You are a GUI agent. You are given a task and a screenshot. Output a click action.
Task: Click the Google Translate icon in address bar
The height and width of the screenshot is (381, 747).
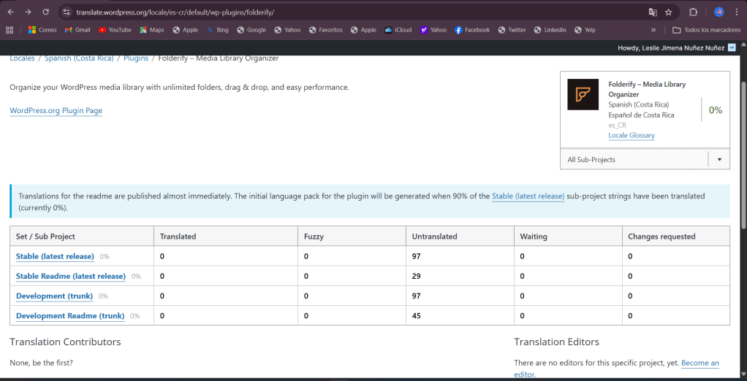(x=653, y=12)
